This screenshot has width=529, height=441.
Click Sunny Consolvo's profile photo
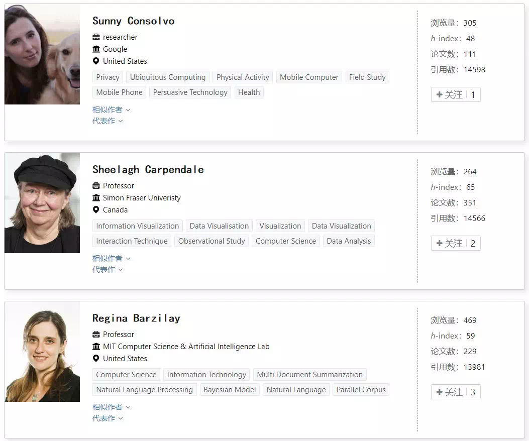(42, 54)
